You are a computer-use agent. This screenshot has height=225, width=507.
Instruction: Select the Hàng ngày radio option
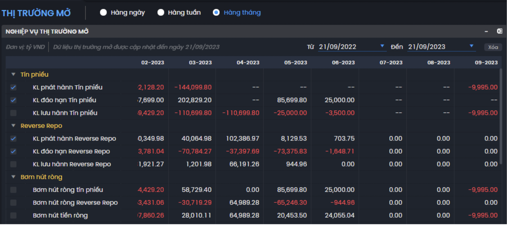pyautogui.click(x=103, y=12)
